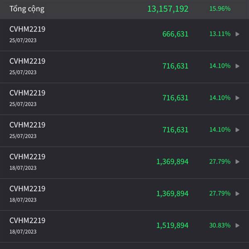249x249 pixels.
Task: Expand the arrow on the lower 27.79% row
Action: (x=237, y=193)
